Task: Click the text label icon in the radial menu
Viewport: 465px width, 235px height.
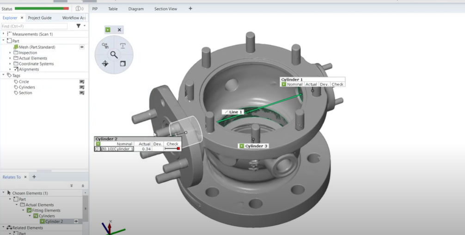Action: click(123, 46)
